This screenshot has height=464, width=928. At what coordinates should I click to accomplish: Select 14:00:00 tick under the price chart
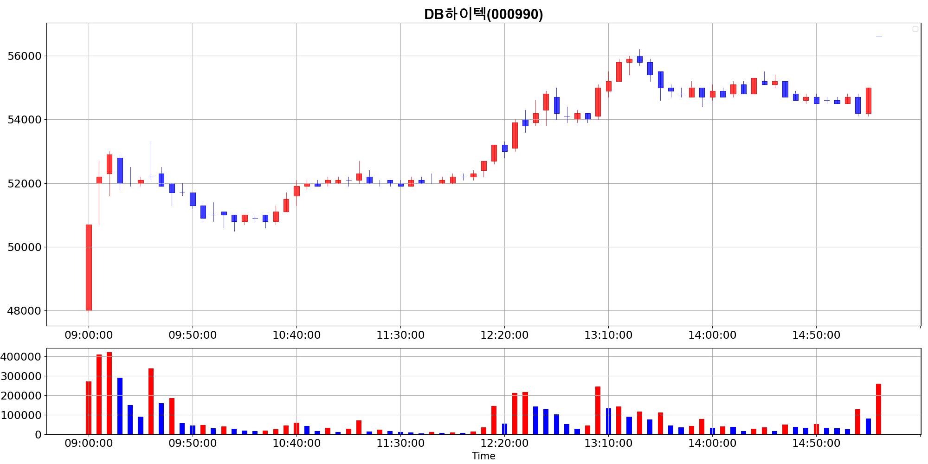(712, 335)
